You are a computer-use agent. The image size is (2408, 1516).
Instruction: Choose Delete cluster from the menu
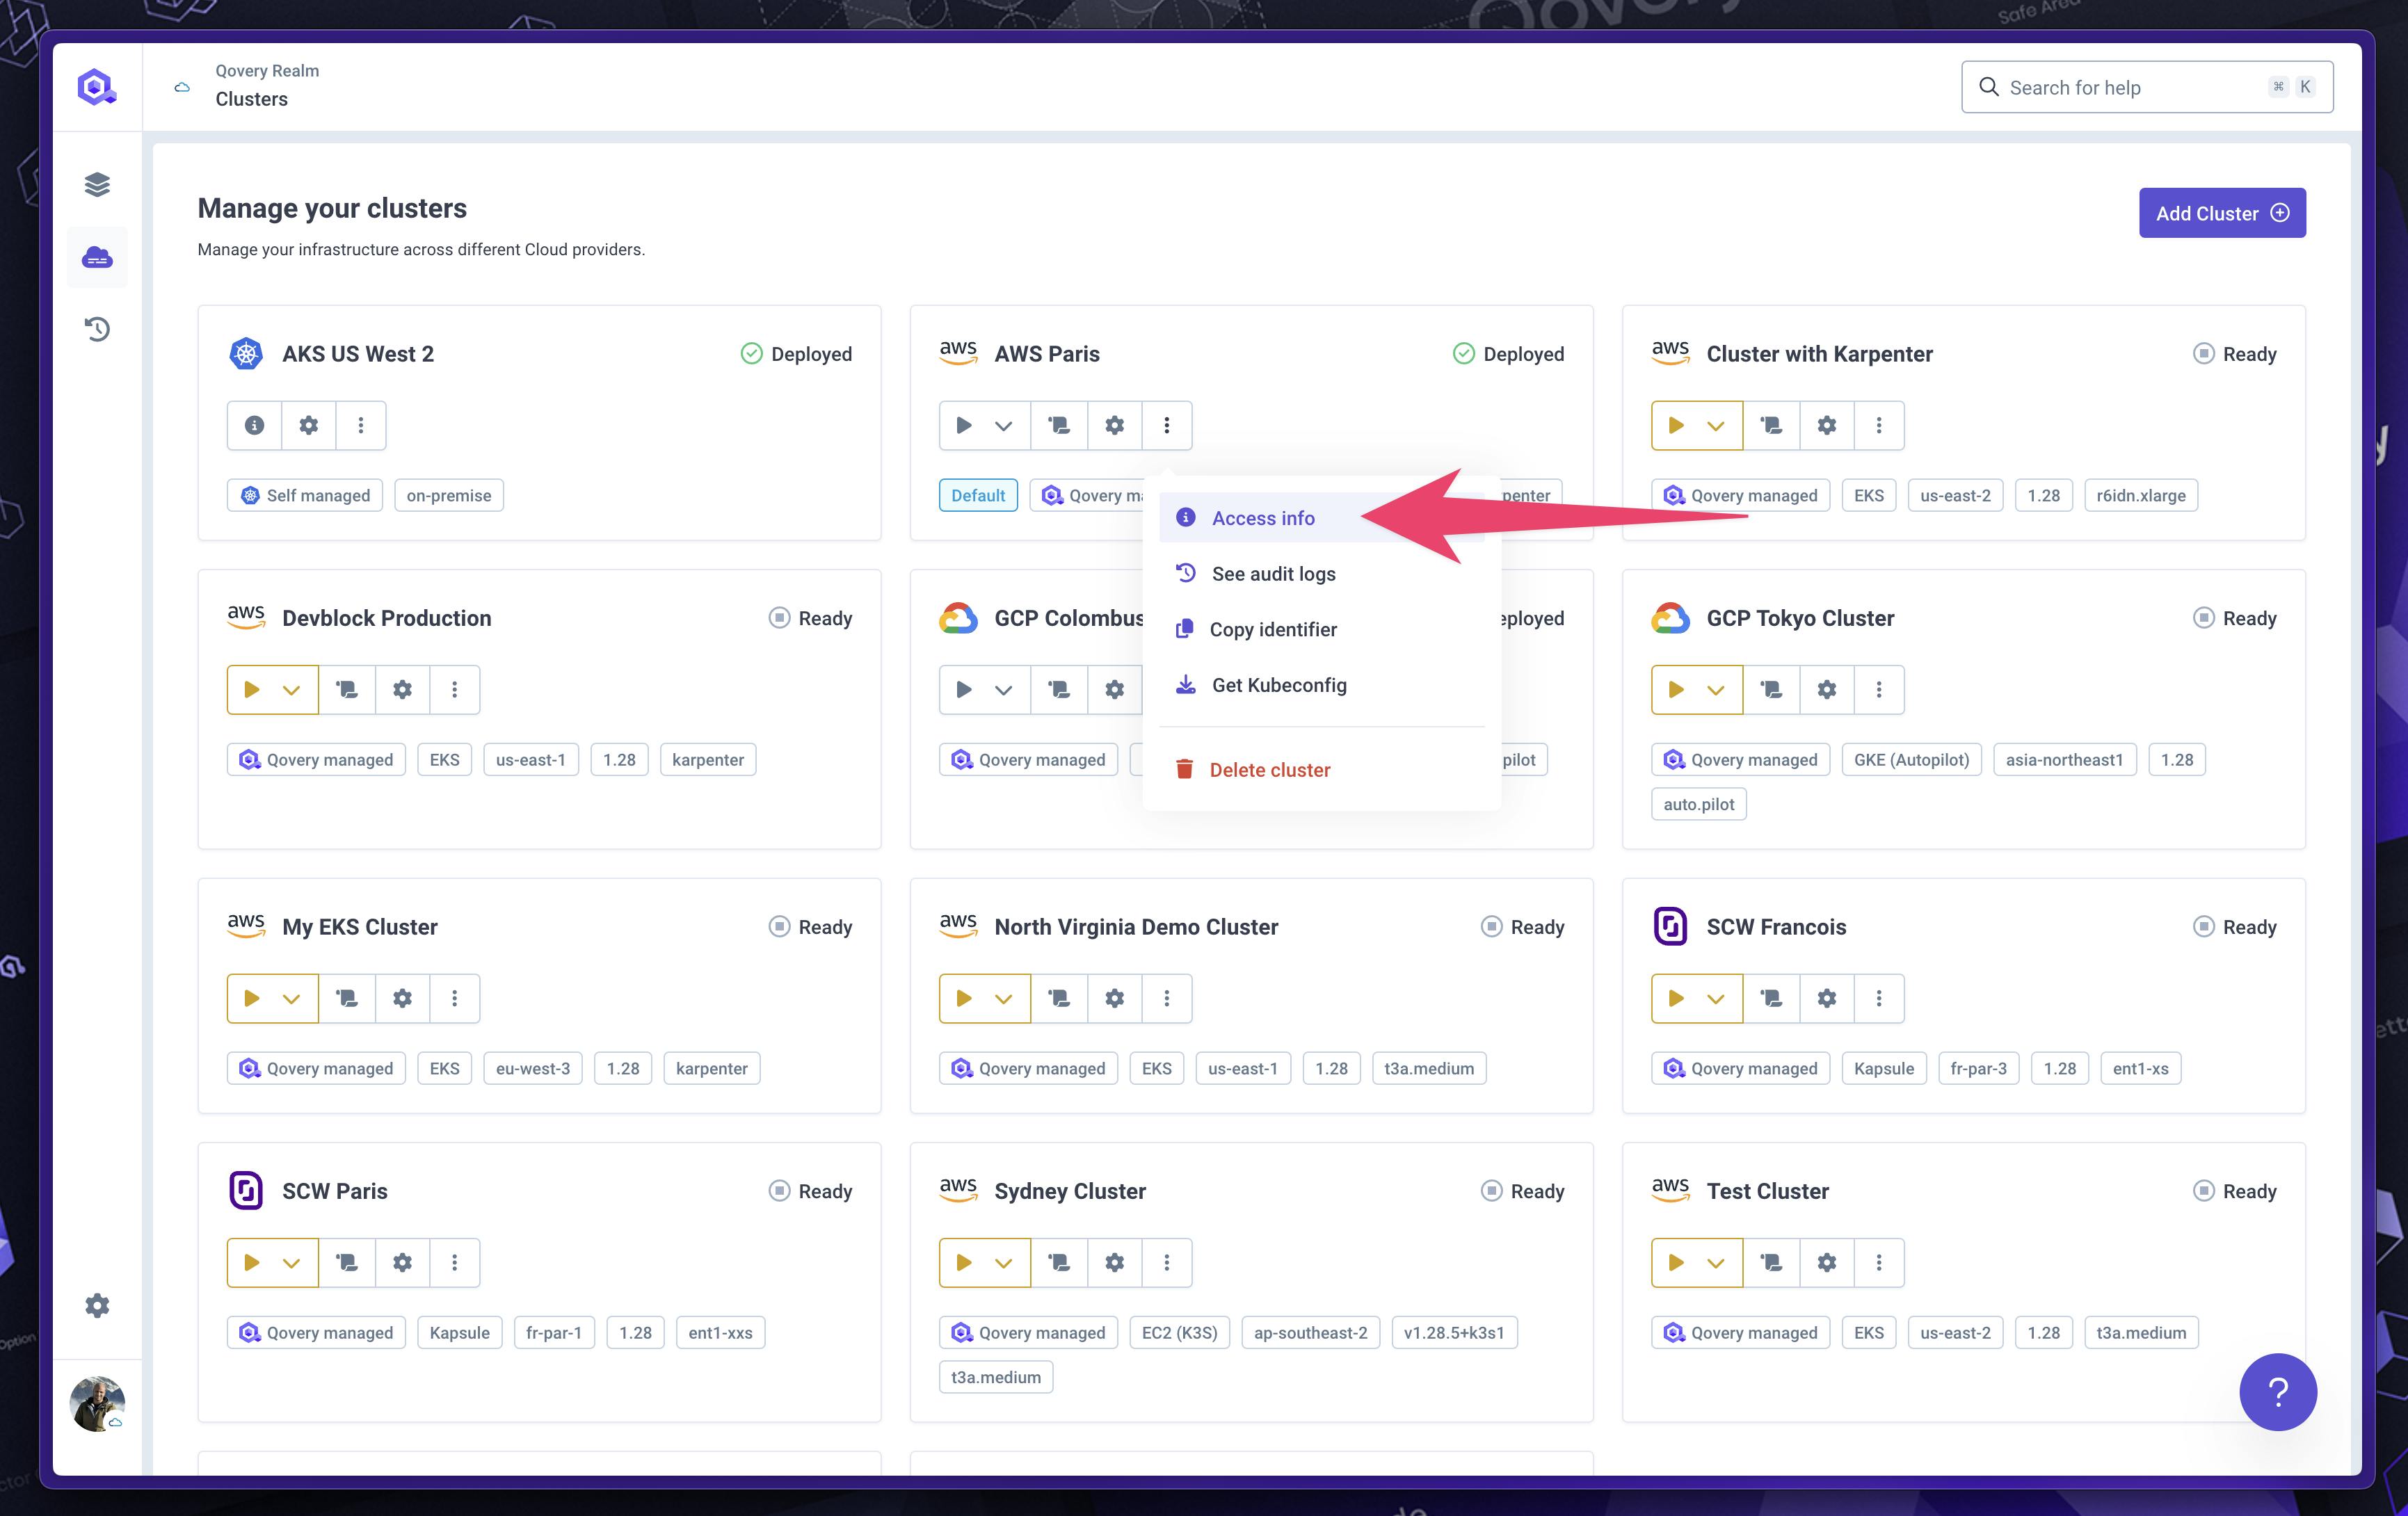1322,770
